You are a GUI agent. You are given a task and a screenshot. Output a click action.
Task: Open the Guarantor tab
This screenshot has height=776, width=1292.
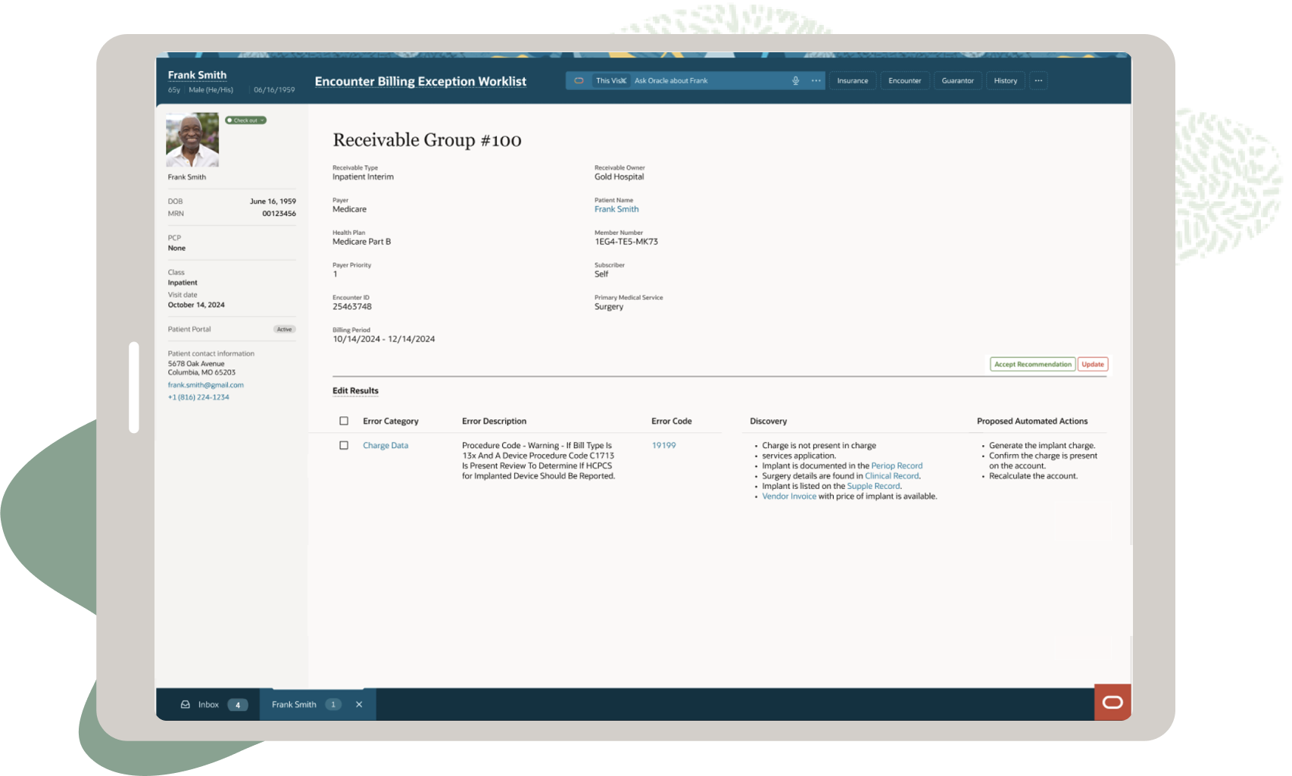[x=957, y=81]
